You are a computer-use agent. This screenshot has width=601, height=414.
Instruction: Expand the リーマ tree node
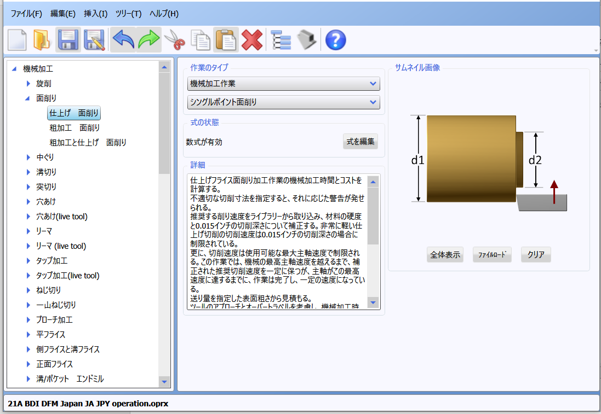tap(28, 231)
